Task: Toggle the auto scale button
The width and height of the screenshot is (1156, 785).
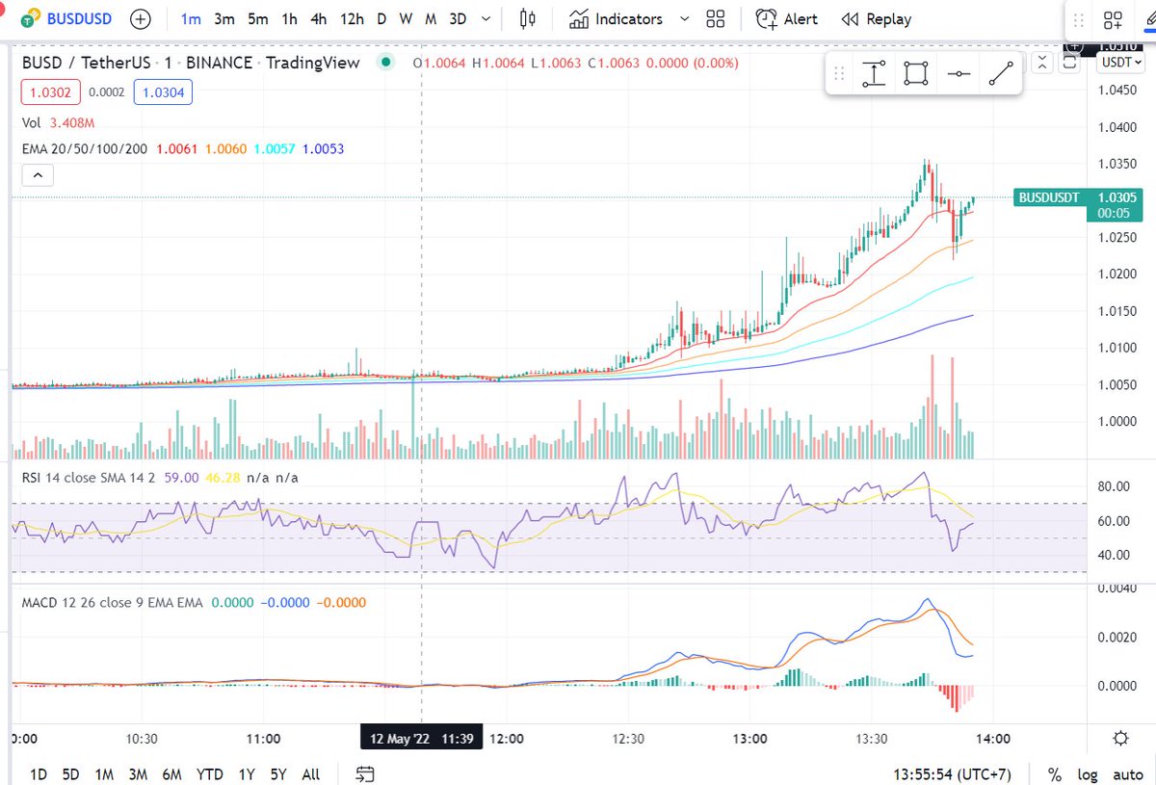Action: point(1128,773)
